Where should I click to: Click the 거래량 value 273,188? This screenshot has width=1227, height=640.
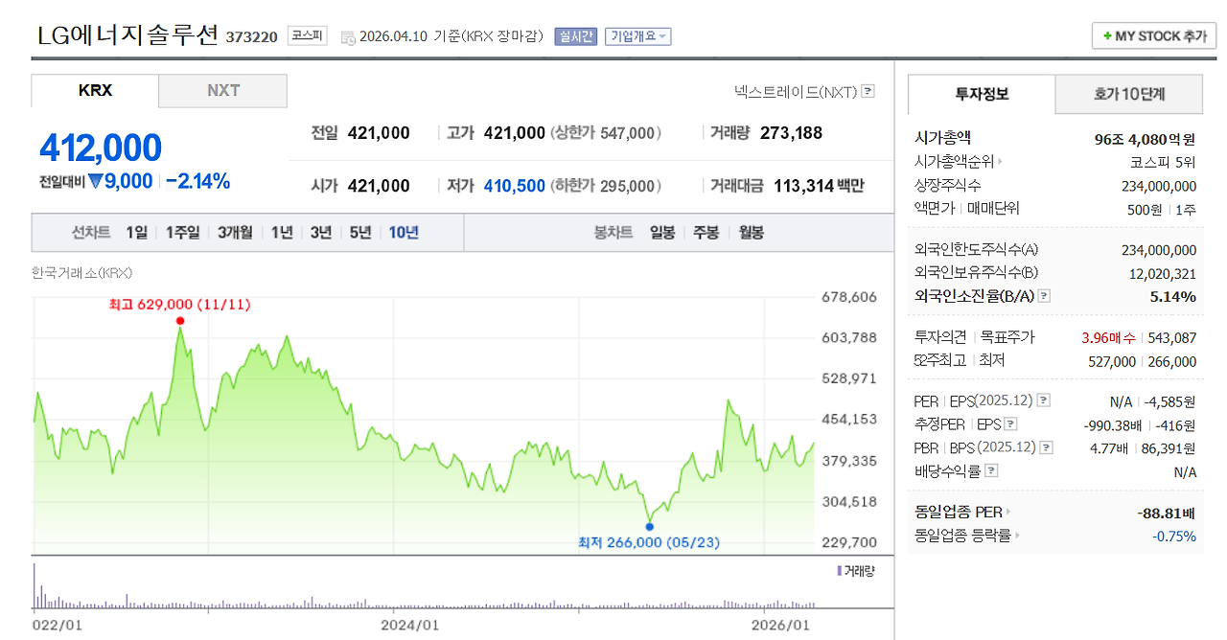(x=791, y=133)
